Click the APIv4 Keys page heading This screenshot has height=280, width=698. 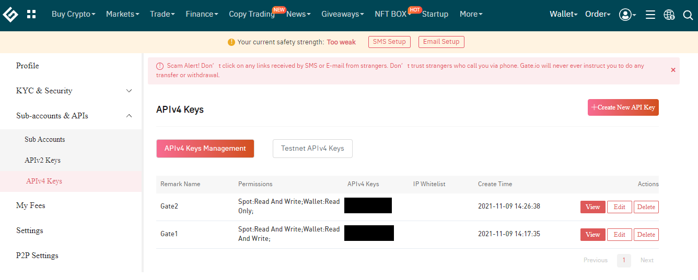click(180, 109)
